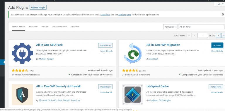The image size is (225, 111).
Task: Go to the previous results page
Action: [195, 35]
